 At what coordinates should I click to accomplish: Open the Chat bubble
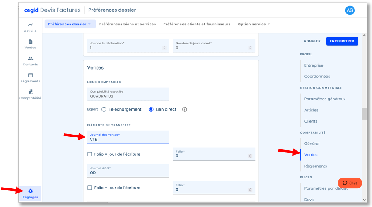point(350,183)
